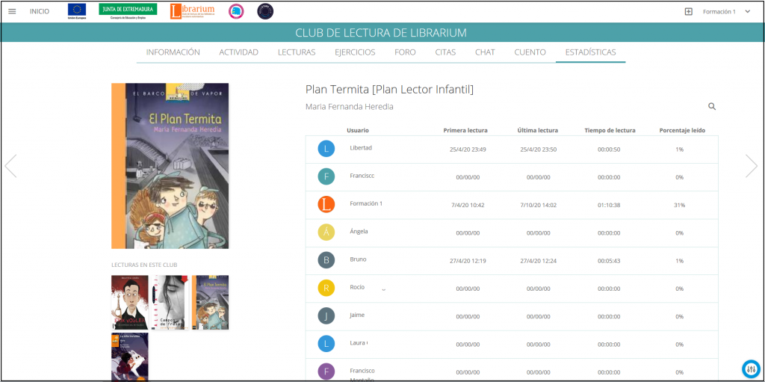Screen dimensions: 765x382
Task: Click last reading date 7/10/20 14:02
Action: click(538, 205)
